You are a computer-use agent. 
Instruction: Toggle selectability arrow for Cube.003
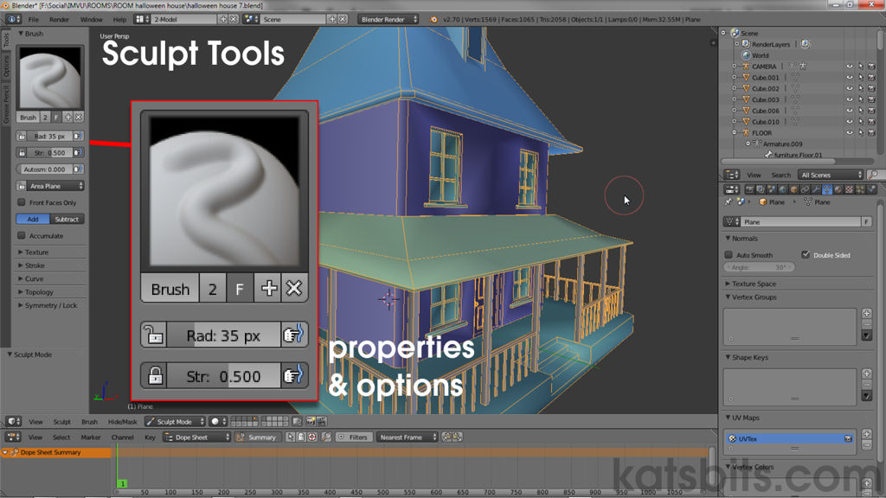861,99
